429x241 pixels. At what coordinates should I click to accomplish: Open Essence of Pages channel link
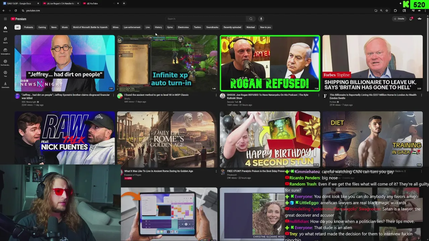(x=133, y=175)
